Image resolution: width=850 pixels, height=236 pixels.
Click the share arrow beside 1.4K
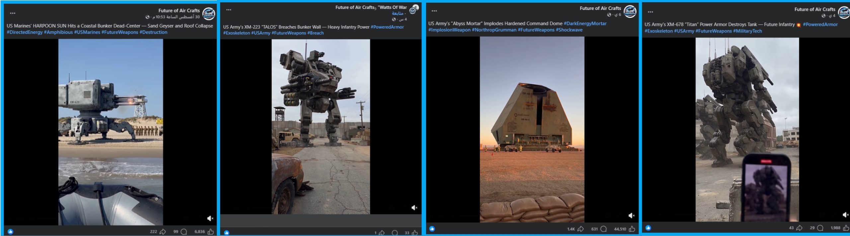tap(581, 229)
